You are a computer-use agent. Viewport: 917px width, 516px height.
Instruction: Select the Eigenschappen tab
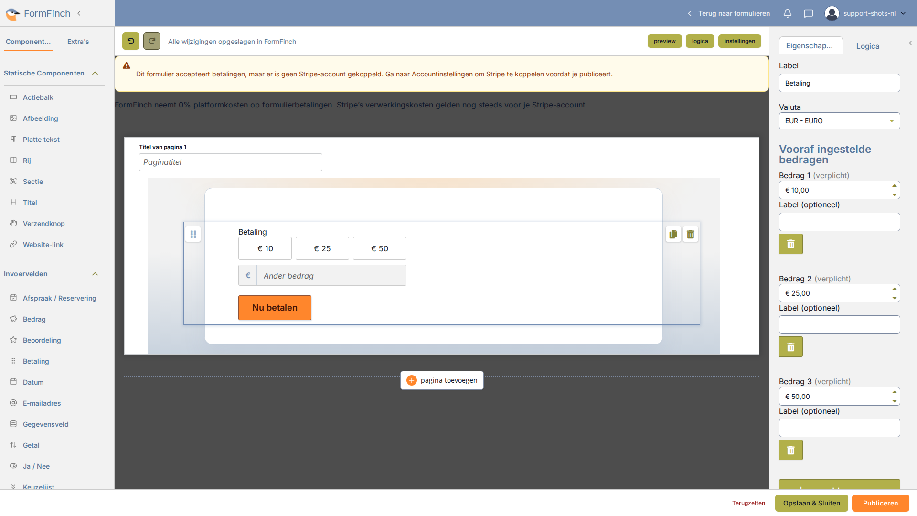[x=810, y=45]
